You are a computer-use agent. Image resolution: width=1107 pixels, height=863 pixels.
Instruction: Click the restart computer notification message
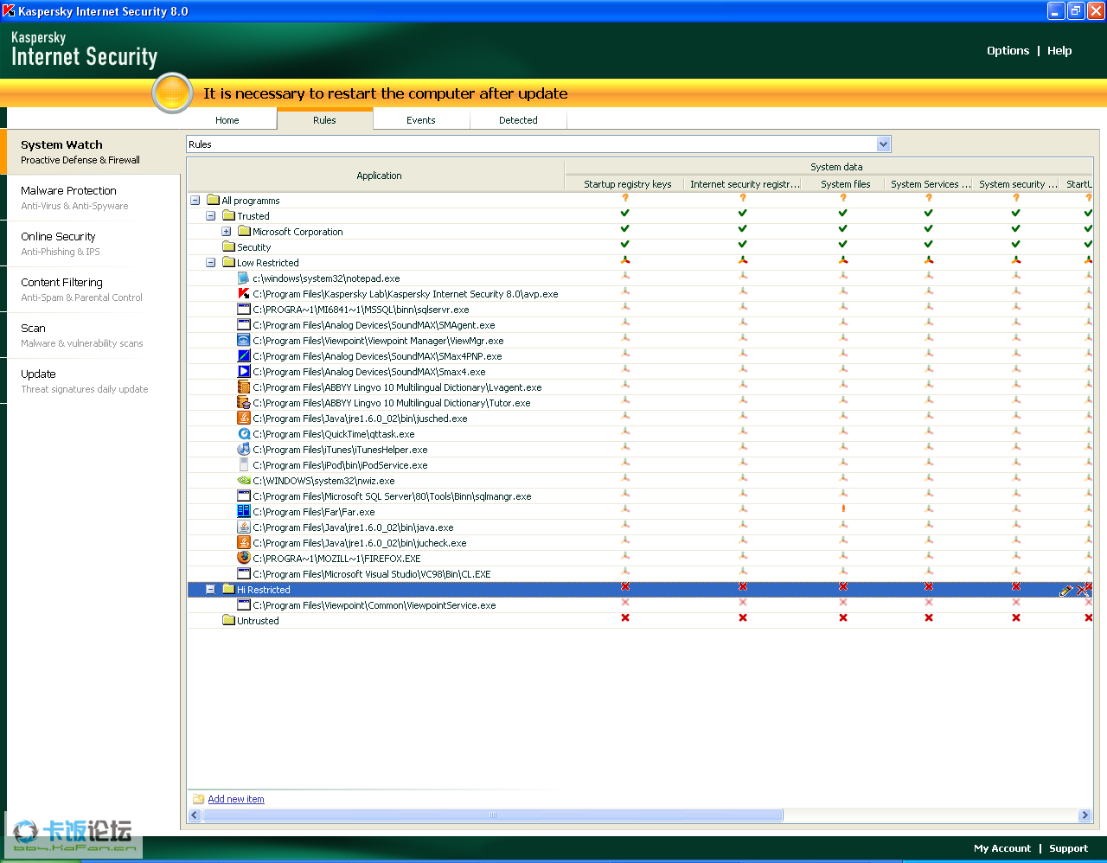[x=386, y=93]
